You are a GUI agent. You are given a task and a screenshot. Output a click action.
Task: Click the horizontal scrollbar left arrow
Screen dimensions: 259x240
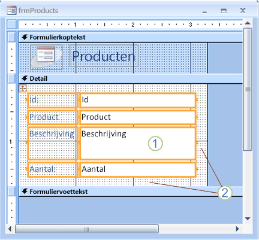click(10, 229)
